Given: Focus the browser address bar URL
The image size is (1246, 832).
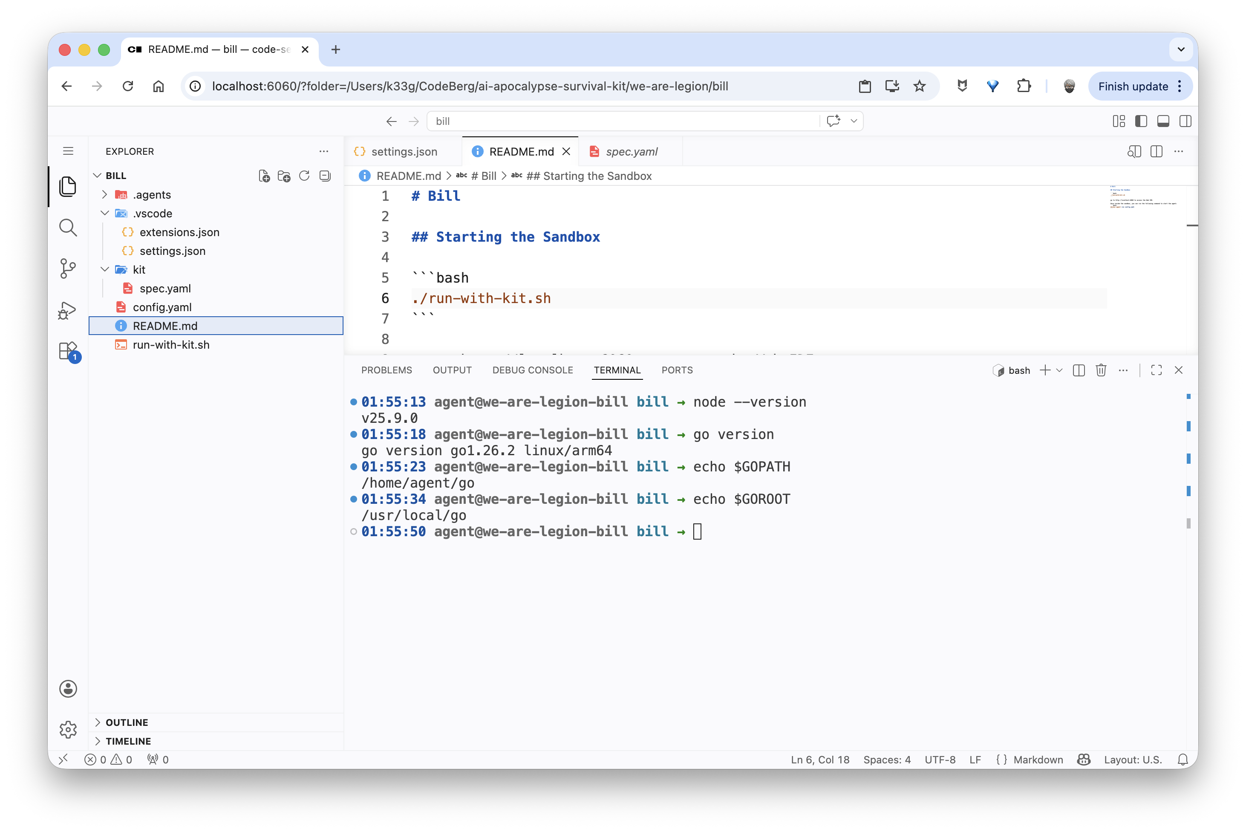Looking at the screenshot, I should click(x=470, y=87).
